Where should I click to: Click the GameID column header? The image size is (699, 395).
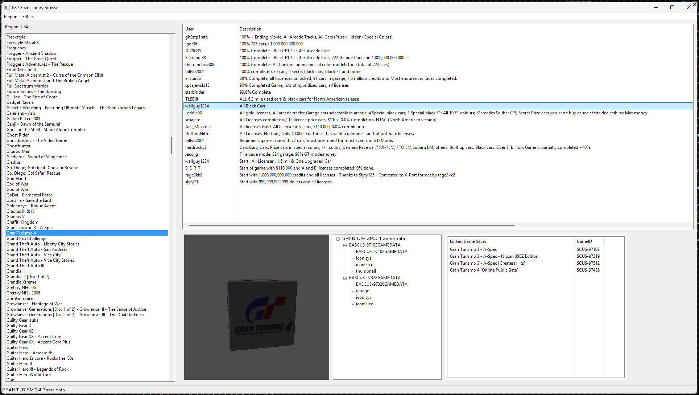pyautogui.click(x=584, y=241)
